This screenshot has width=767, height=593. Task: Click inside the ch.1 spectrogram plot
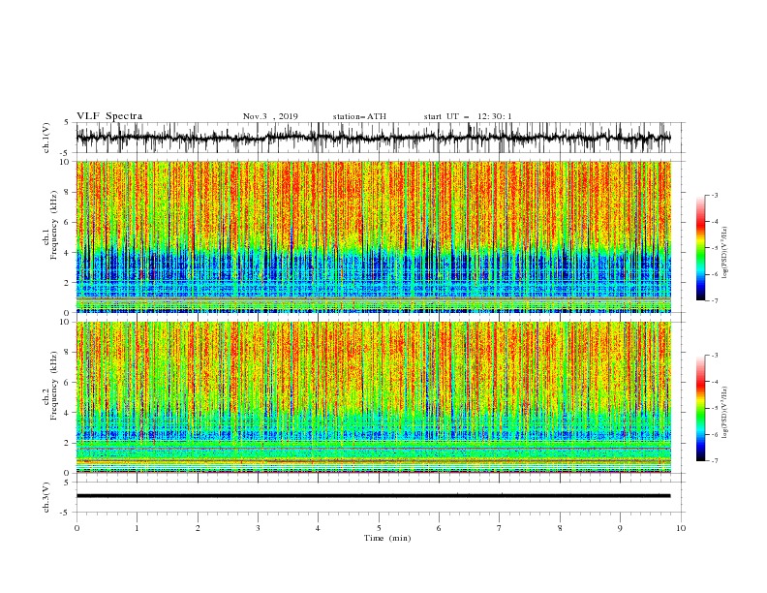pyautogui.click(x=374, y=236)
